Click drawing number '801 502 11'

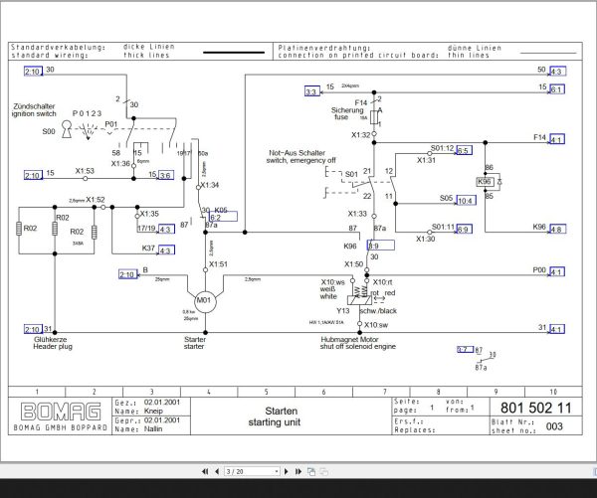tap(535, 408)
